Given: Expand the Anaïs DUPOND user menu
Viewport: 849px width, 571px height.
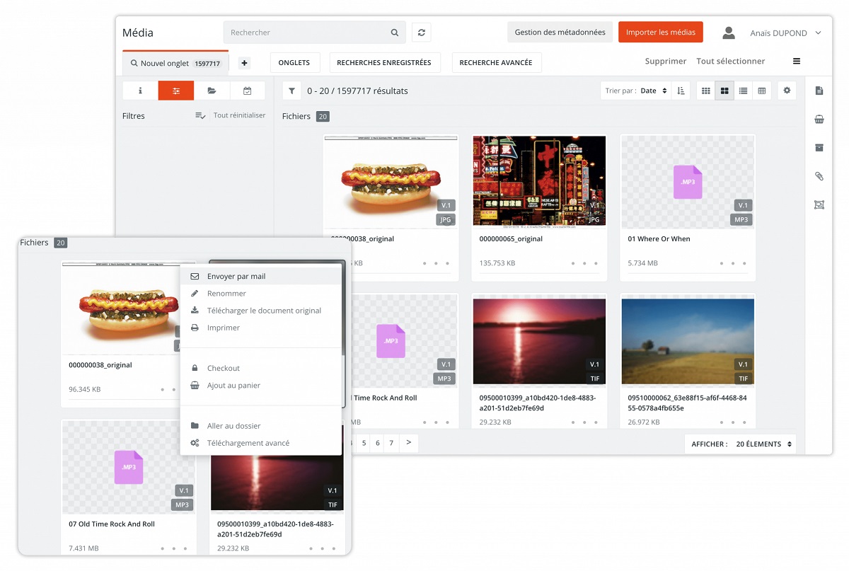Looking at the screenshot, I should tap(785, 33).
